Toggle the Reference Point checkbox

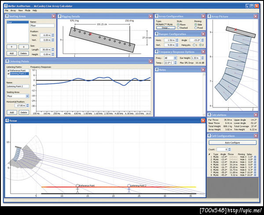(9, 70)
